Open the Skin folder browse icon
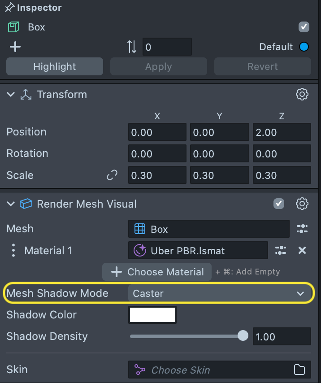 tap(299, 370)
